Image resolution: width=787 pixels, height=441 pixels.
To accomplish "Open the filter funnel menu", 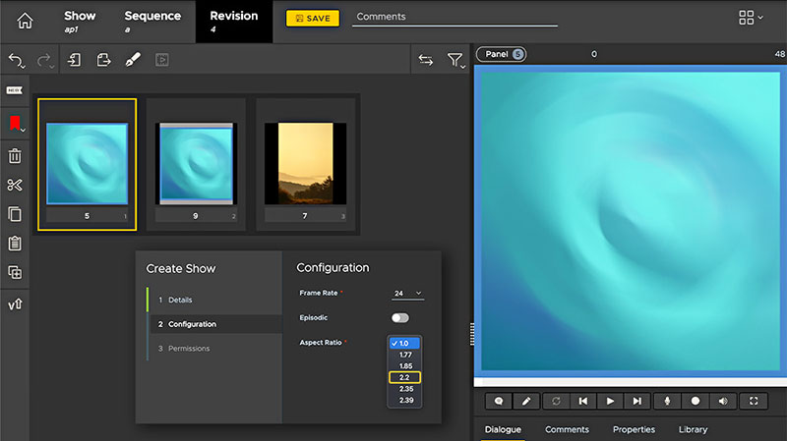I will coord(455,61).
